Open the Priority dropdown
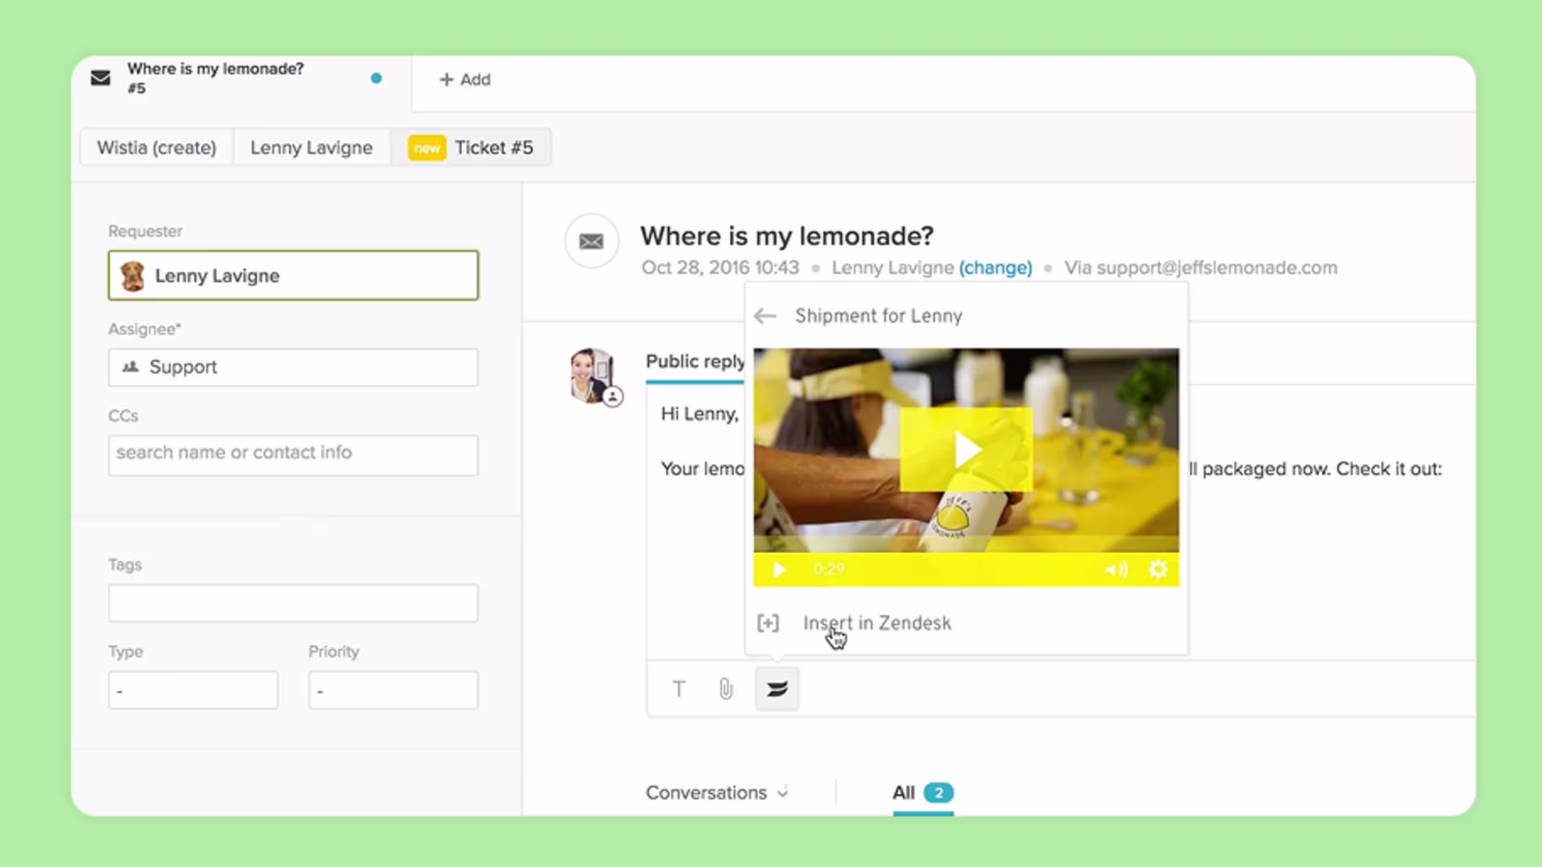This screenshot has width=1542, height=867. coord(394,690)
